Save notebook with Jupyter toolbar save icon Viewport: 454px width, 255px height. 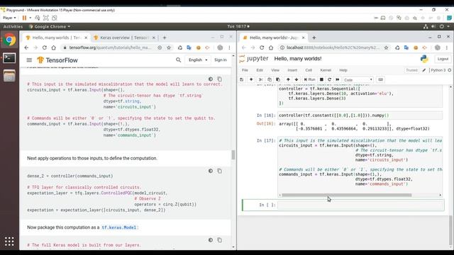click(x=242, y=79)
